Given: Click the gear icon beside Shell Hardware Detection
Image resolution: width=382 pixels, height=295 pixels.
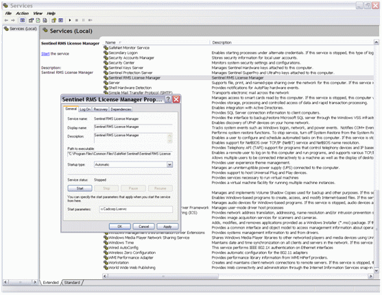Looking at the screenshot, I should point(106,88).
